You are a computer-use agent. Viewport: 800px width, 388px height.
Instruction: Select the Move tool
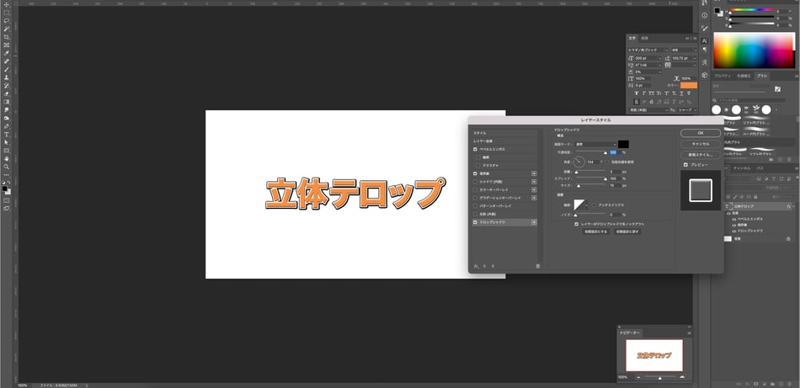pyautogui.click(x=7, y=5)
